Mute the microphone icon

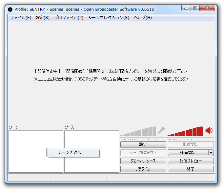[x=161, y=130]
